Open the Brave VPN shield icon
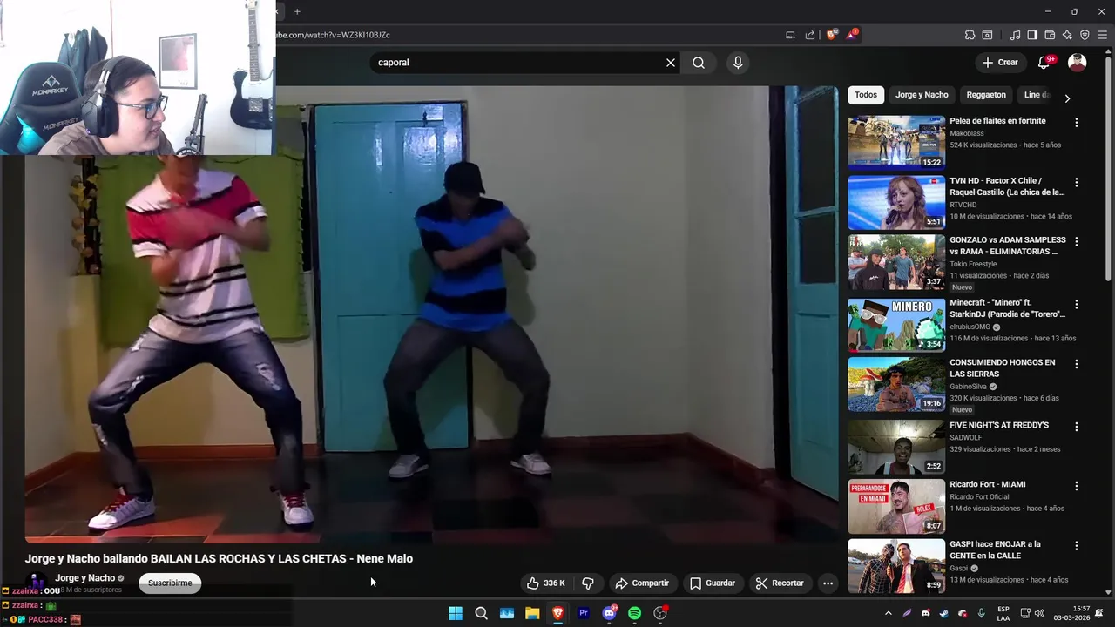Screen dimensions: 1115x627 click(x=1085, y=35)
